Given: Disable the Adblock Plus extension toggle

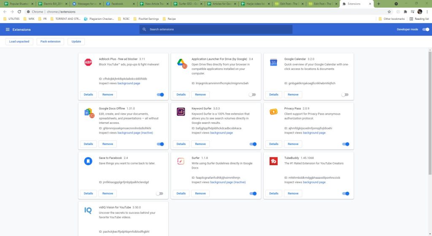Looking at the screenshot, I should (x=160, y=95).
